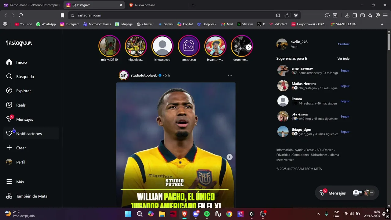Image resolution: width=391 pixels, height=220 pixels.
Task: Click the Crear plus icon
Action: pos(9,148)
